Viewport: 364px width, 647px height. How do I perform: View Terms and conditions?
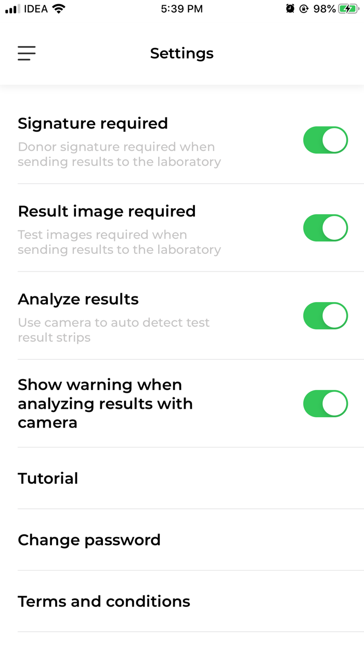pos(104,601)
